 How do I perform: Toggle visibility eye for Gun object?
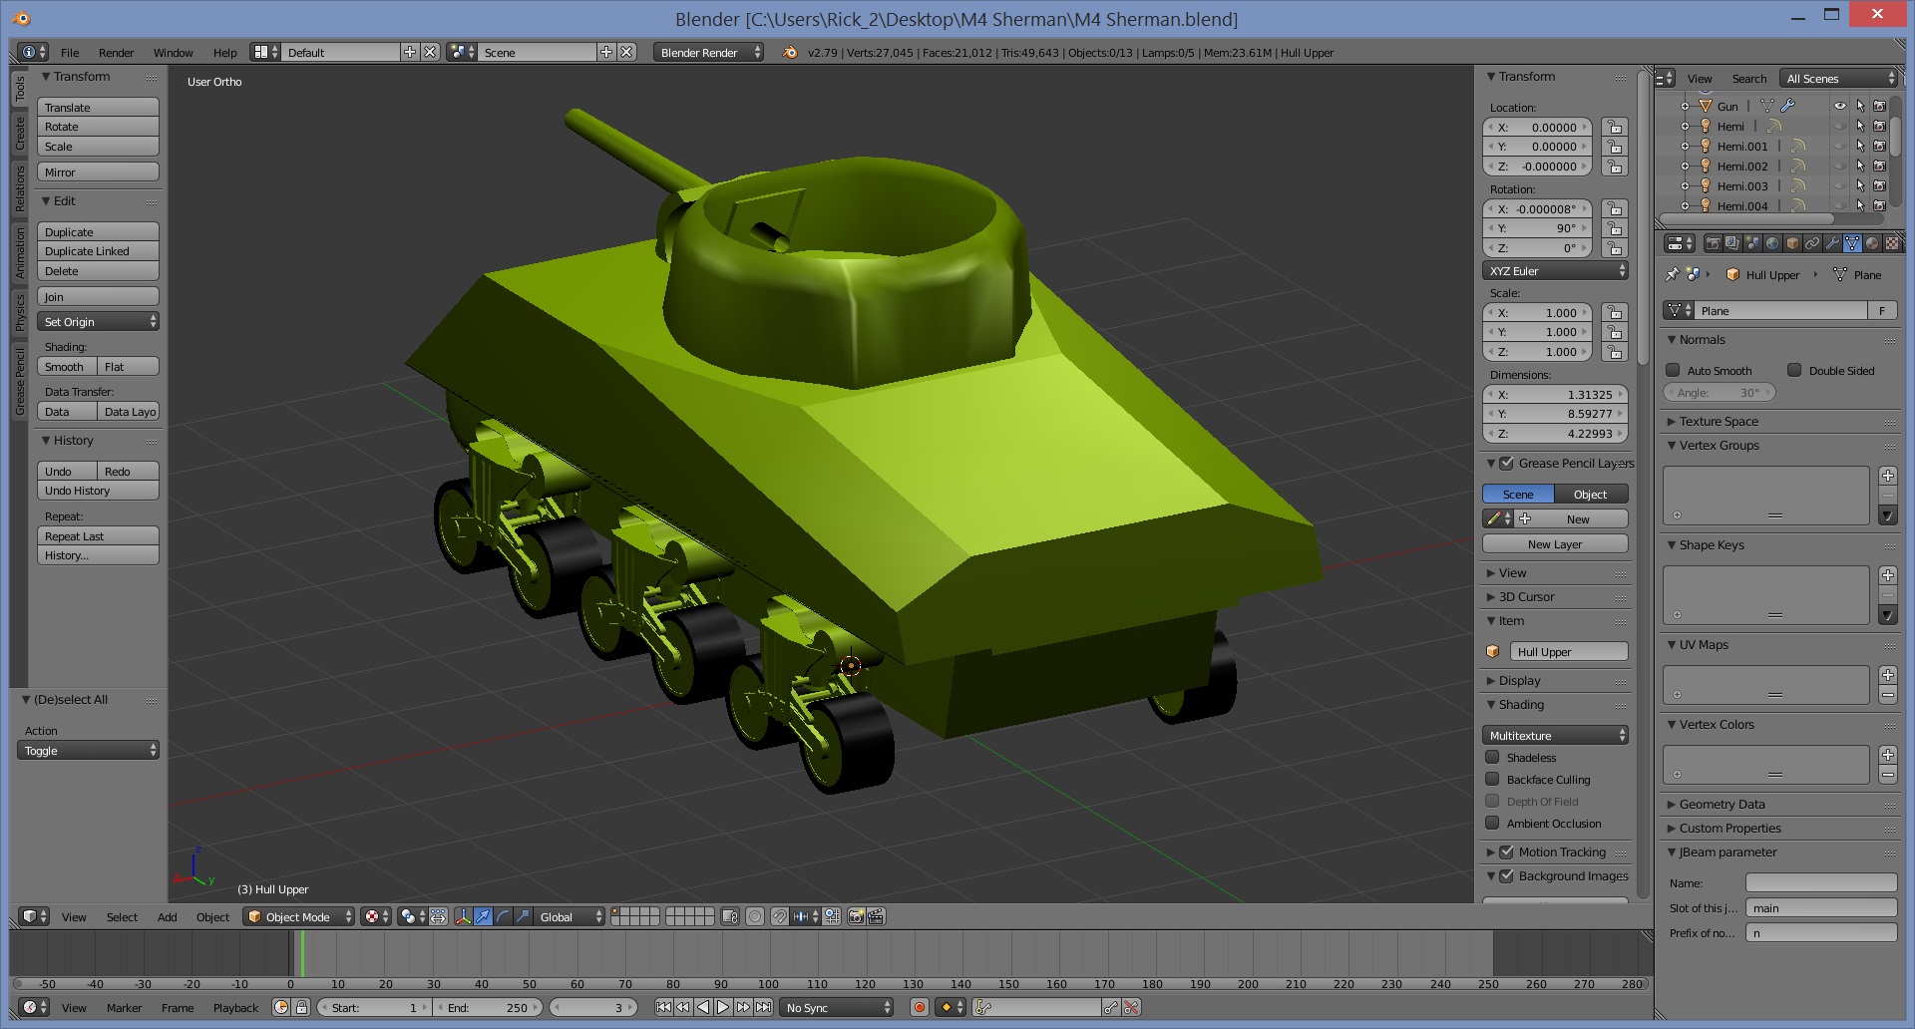pos(1839,106)
